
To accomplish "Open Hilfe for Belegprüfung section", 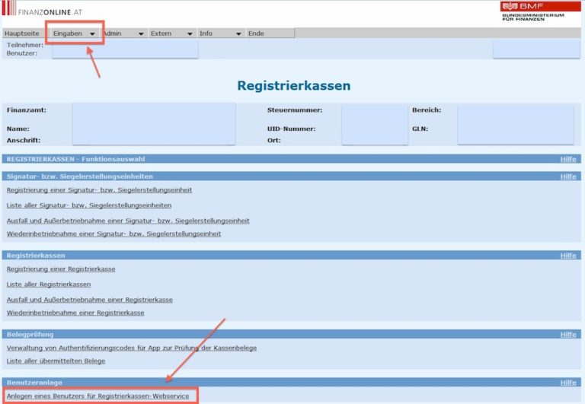I will [x=568, y=334].
